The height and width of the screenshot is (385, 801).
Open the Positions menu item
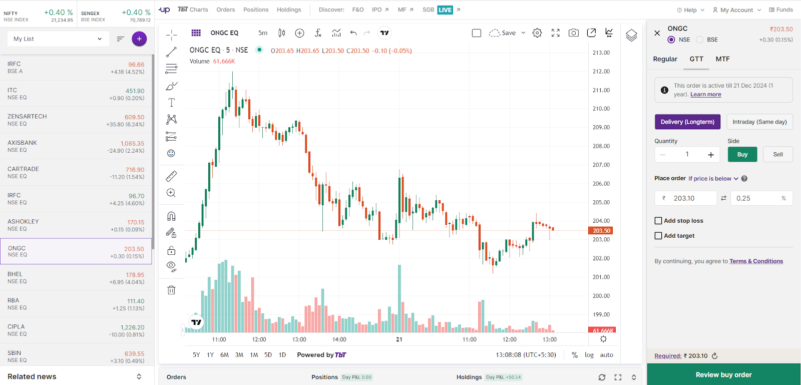[256, 10]
